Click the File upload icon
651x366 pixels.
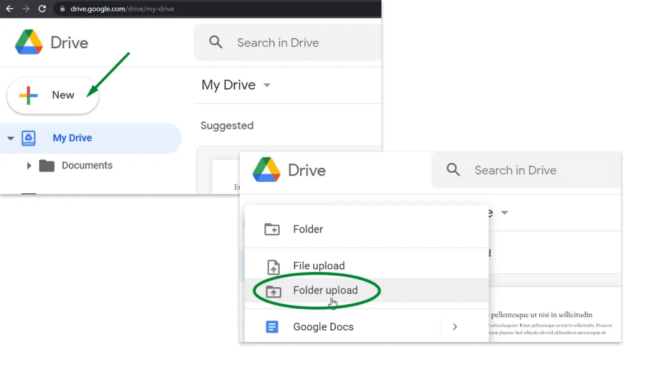pyautogui.click(x=273, y=267)
